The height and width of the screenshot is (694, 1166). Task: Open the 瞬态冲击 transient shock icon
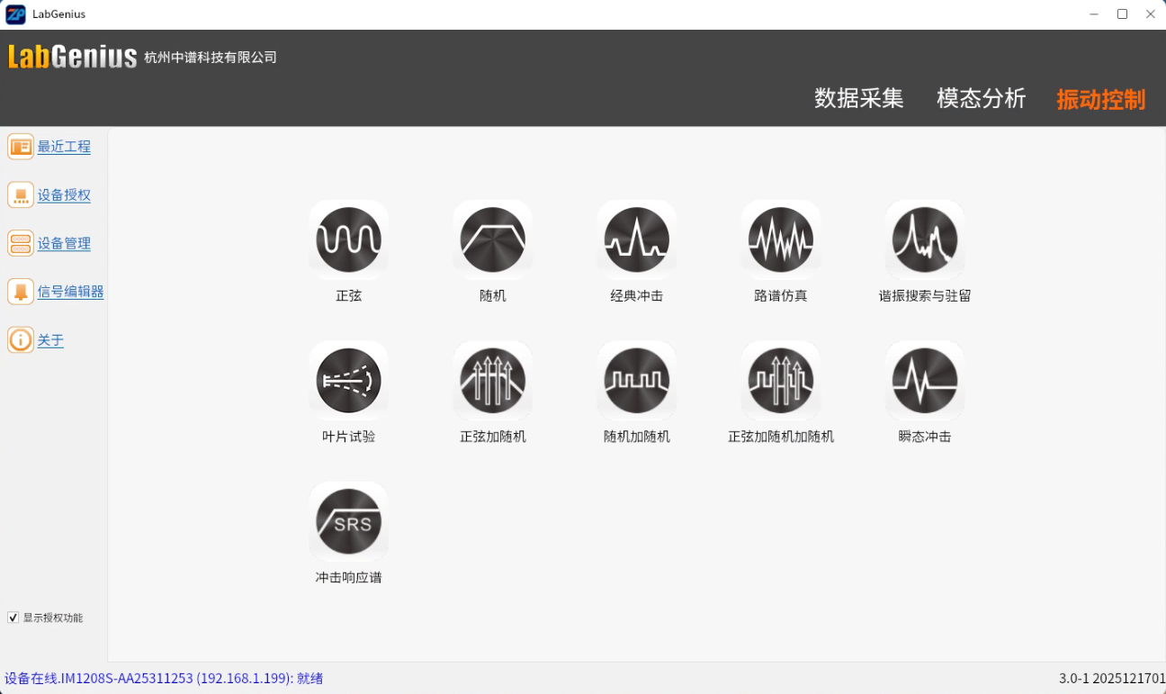point(924,381)
